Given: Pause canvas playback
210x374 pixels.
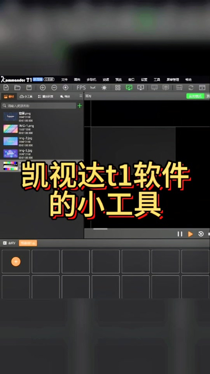Looking at the screenshot, I should pos(180,234).
